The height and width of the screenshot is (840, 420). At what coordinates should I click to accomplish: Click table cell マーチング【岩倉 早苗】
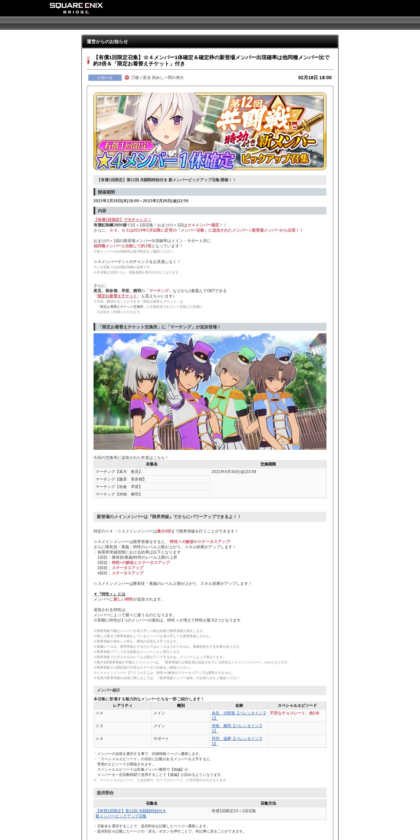(151, 487)
